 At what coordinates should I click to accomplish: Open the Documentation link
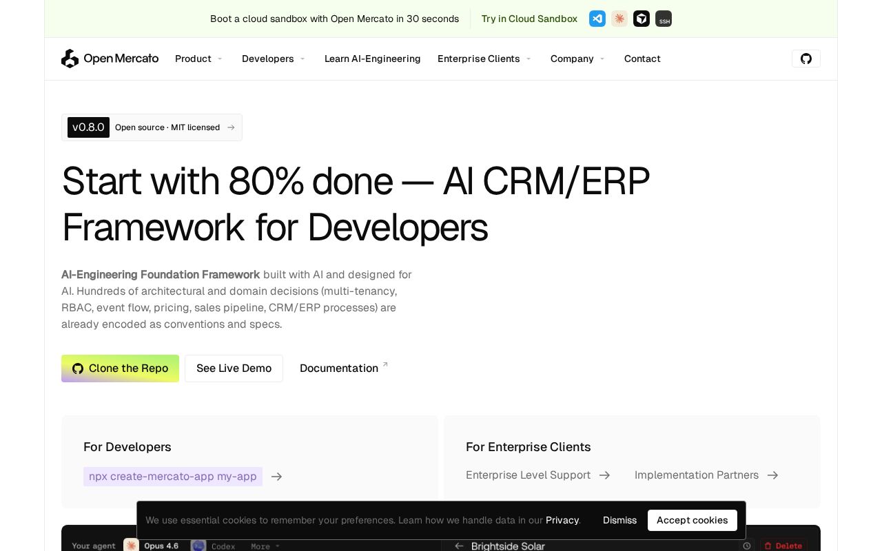344,368
